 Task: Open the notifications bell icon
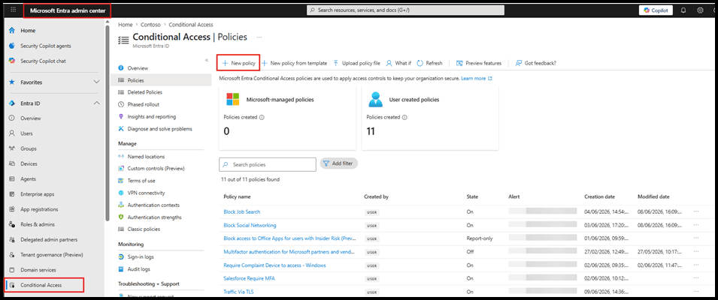tap(683, 10)
